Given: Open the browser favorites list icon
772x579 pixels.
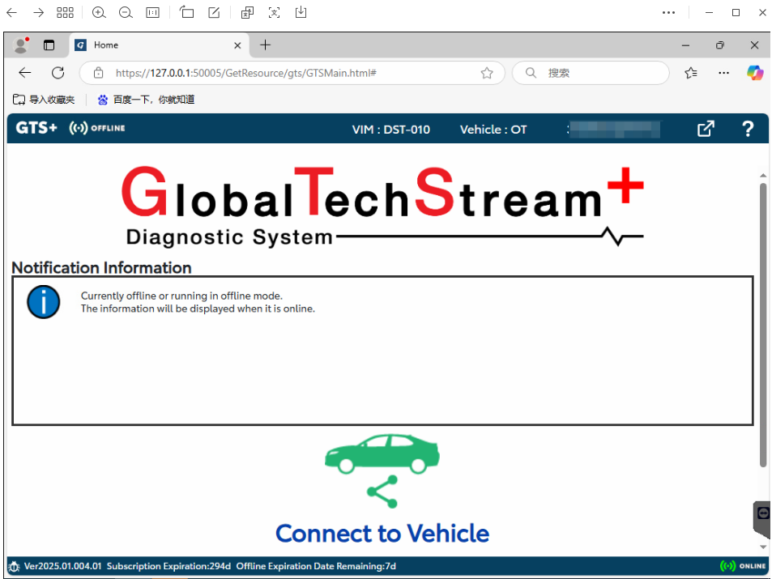Looking at the screenshot, I should 691,73.
